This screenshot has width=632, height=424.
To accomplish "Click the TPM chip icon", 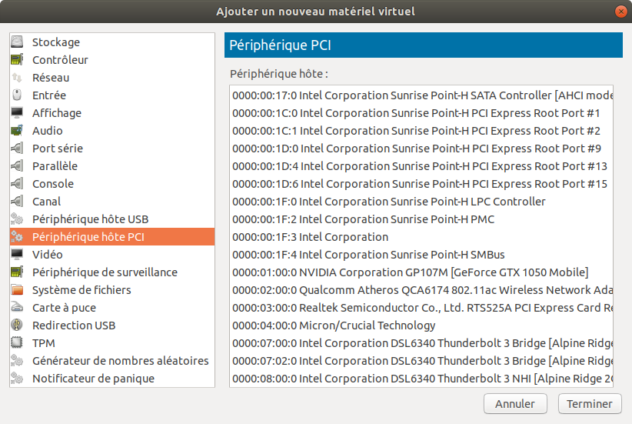I will 17,343.
